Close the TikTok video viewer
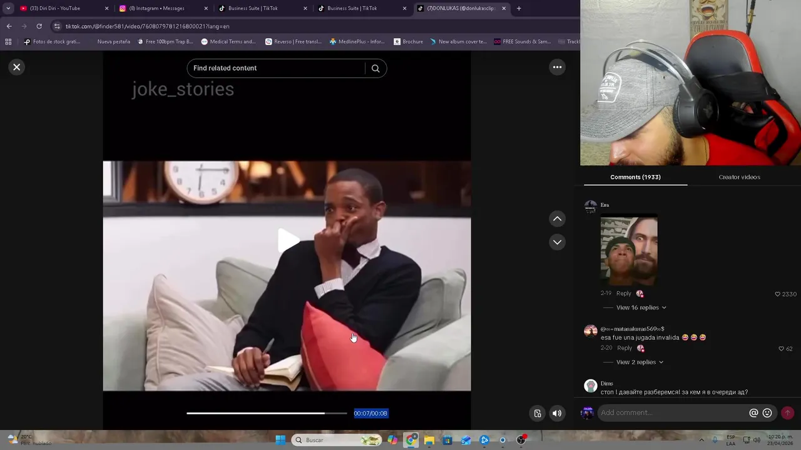 click(x=17, y=67)
